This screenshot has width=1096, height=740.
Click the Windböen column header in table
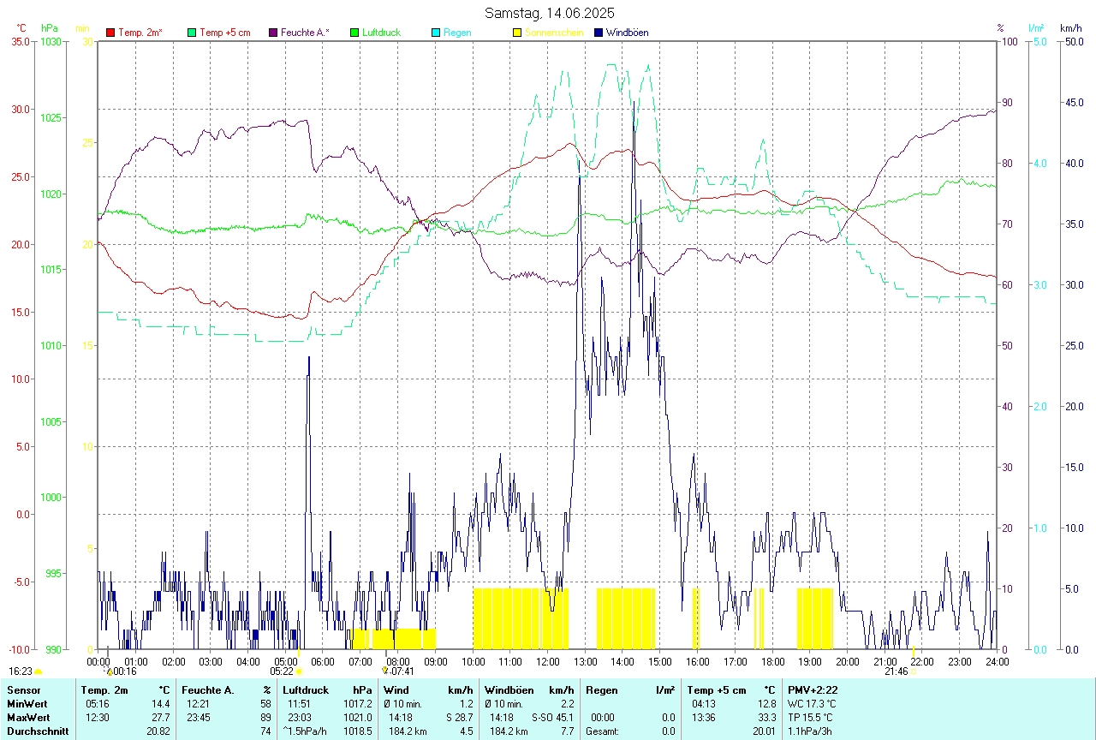(x=509, y=690)
